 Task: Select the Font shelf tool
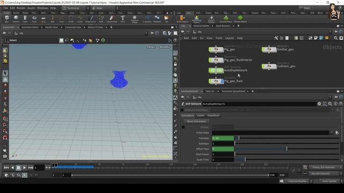(x=123, y=19)
